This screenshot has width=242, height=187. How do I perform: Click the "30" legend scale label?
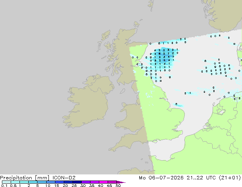click(83, 185)
